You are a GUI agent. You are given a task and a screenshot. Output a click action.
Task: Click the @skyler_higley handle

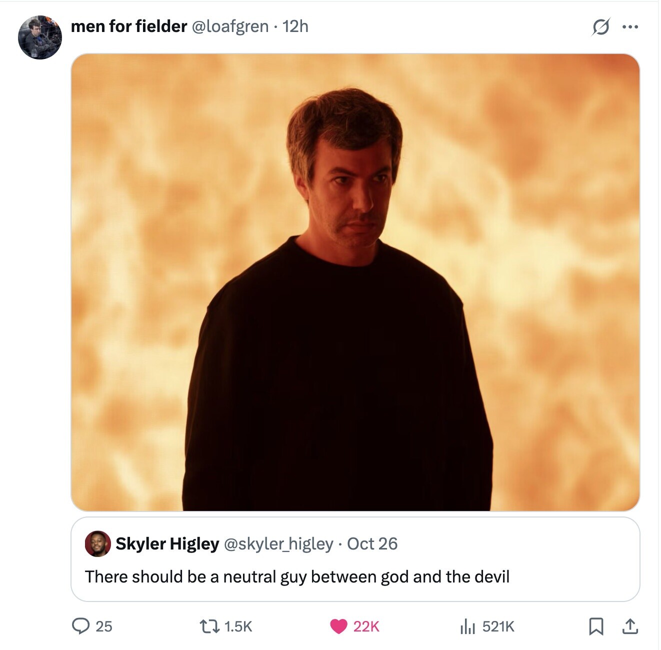[x=278, y=543]
